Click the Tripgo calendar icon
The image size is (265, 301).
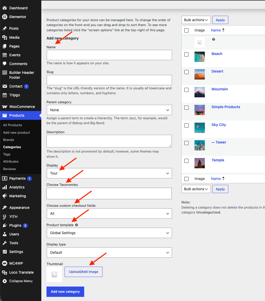tap(5, 95)
